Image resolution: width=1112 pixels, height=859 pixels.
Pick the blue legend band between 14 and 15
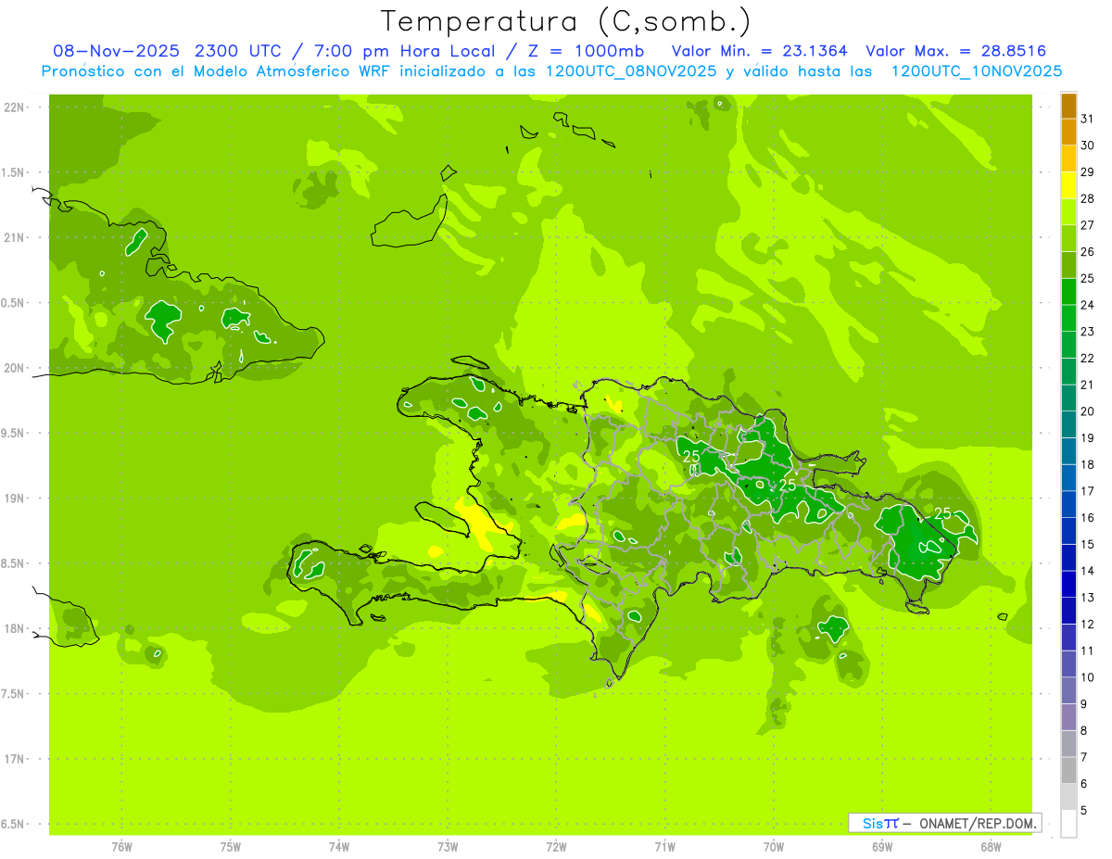[x=1068, y=557]
